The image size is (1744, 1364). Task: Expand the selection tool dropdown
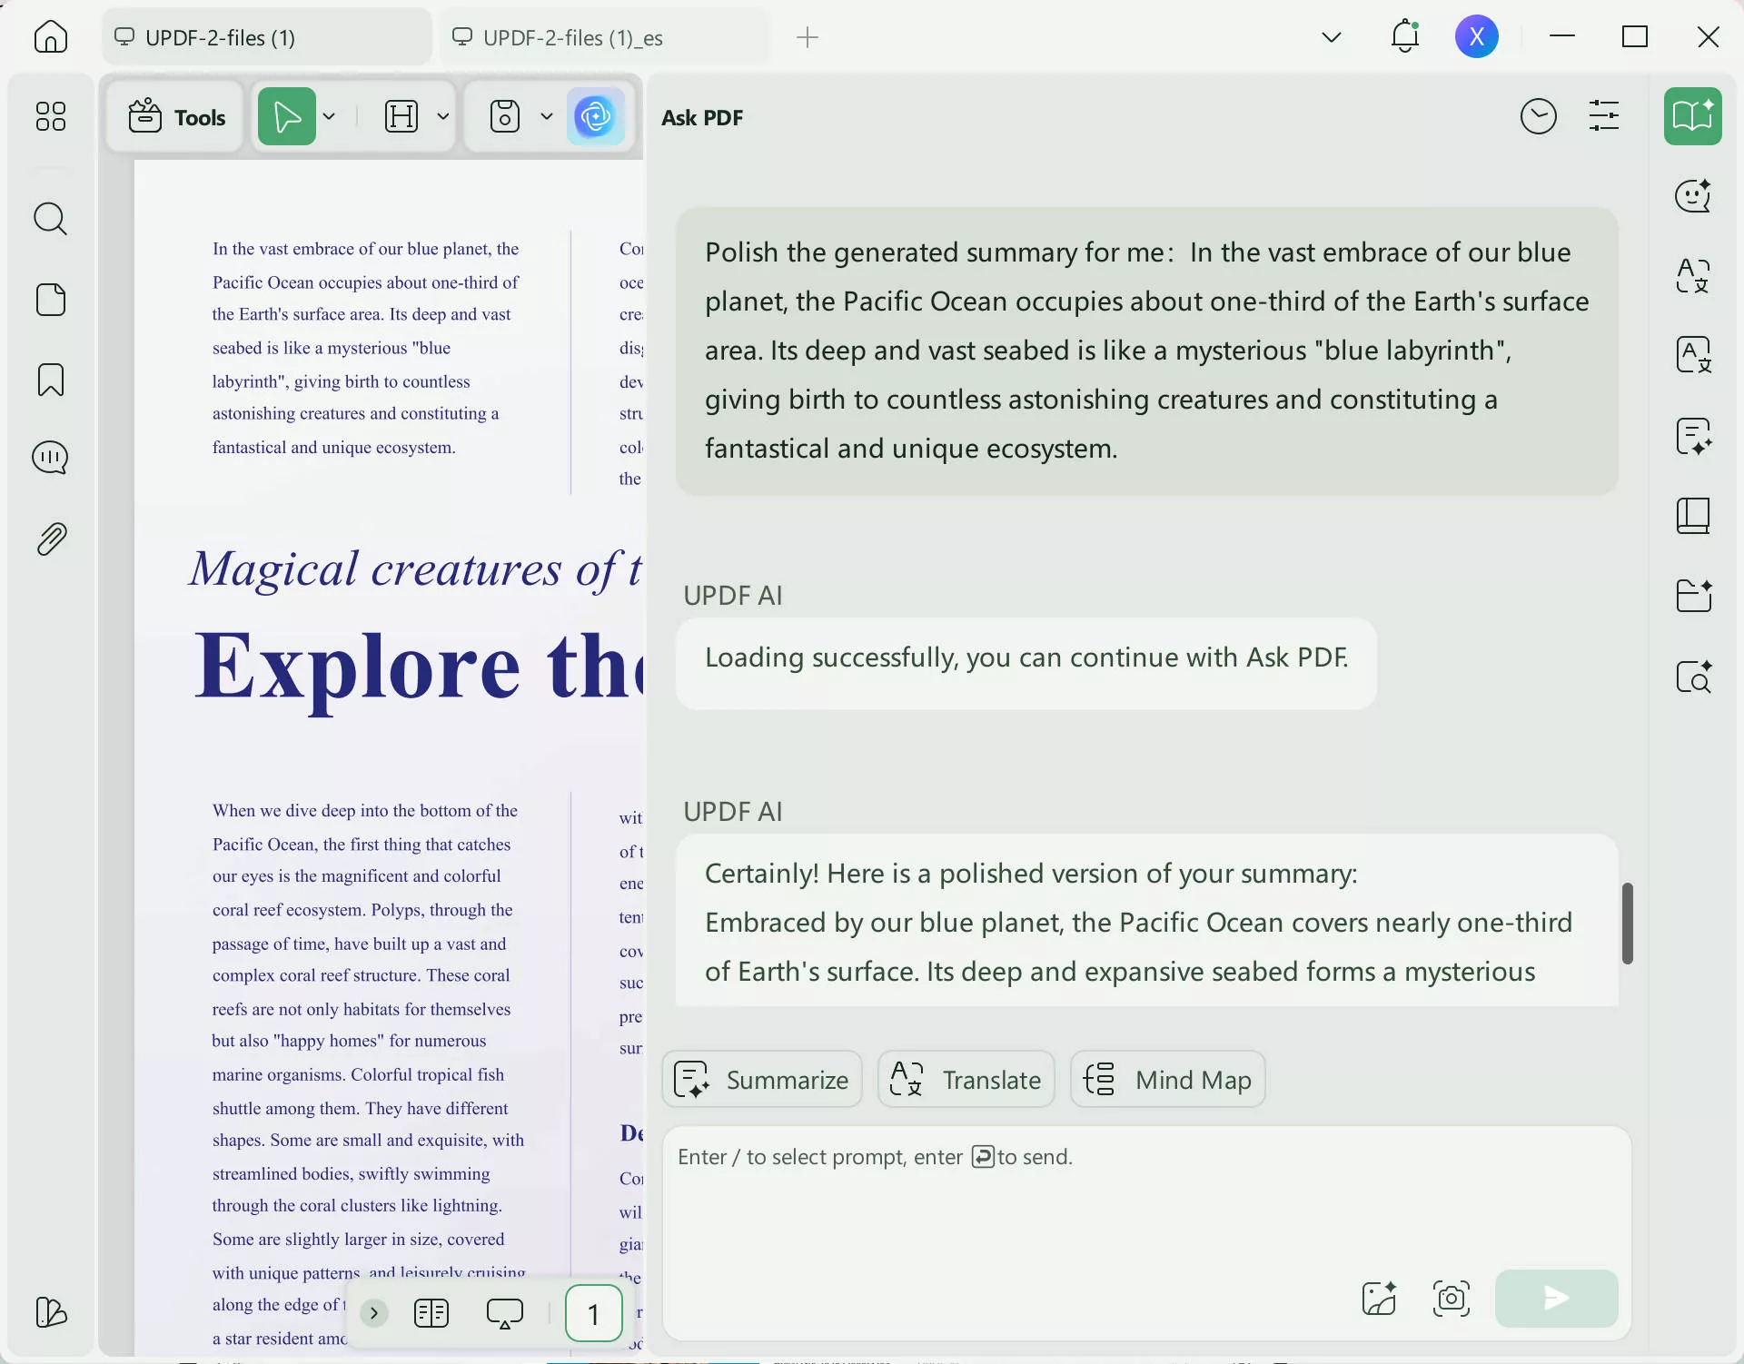[x=330, y=116]
